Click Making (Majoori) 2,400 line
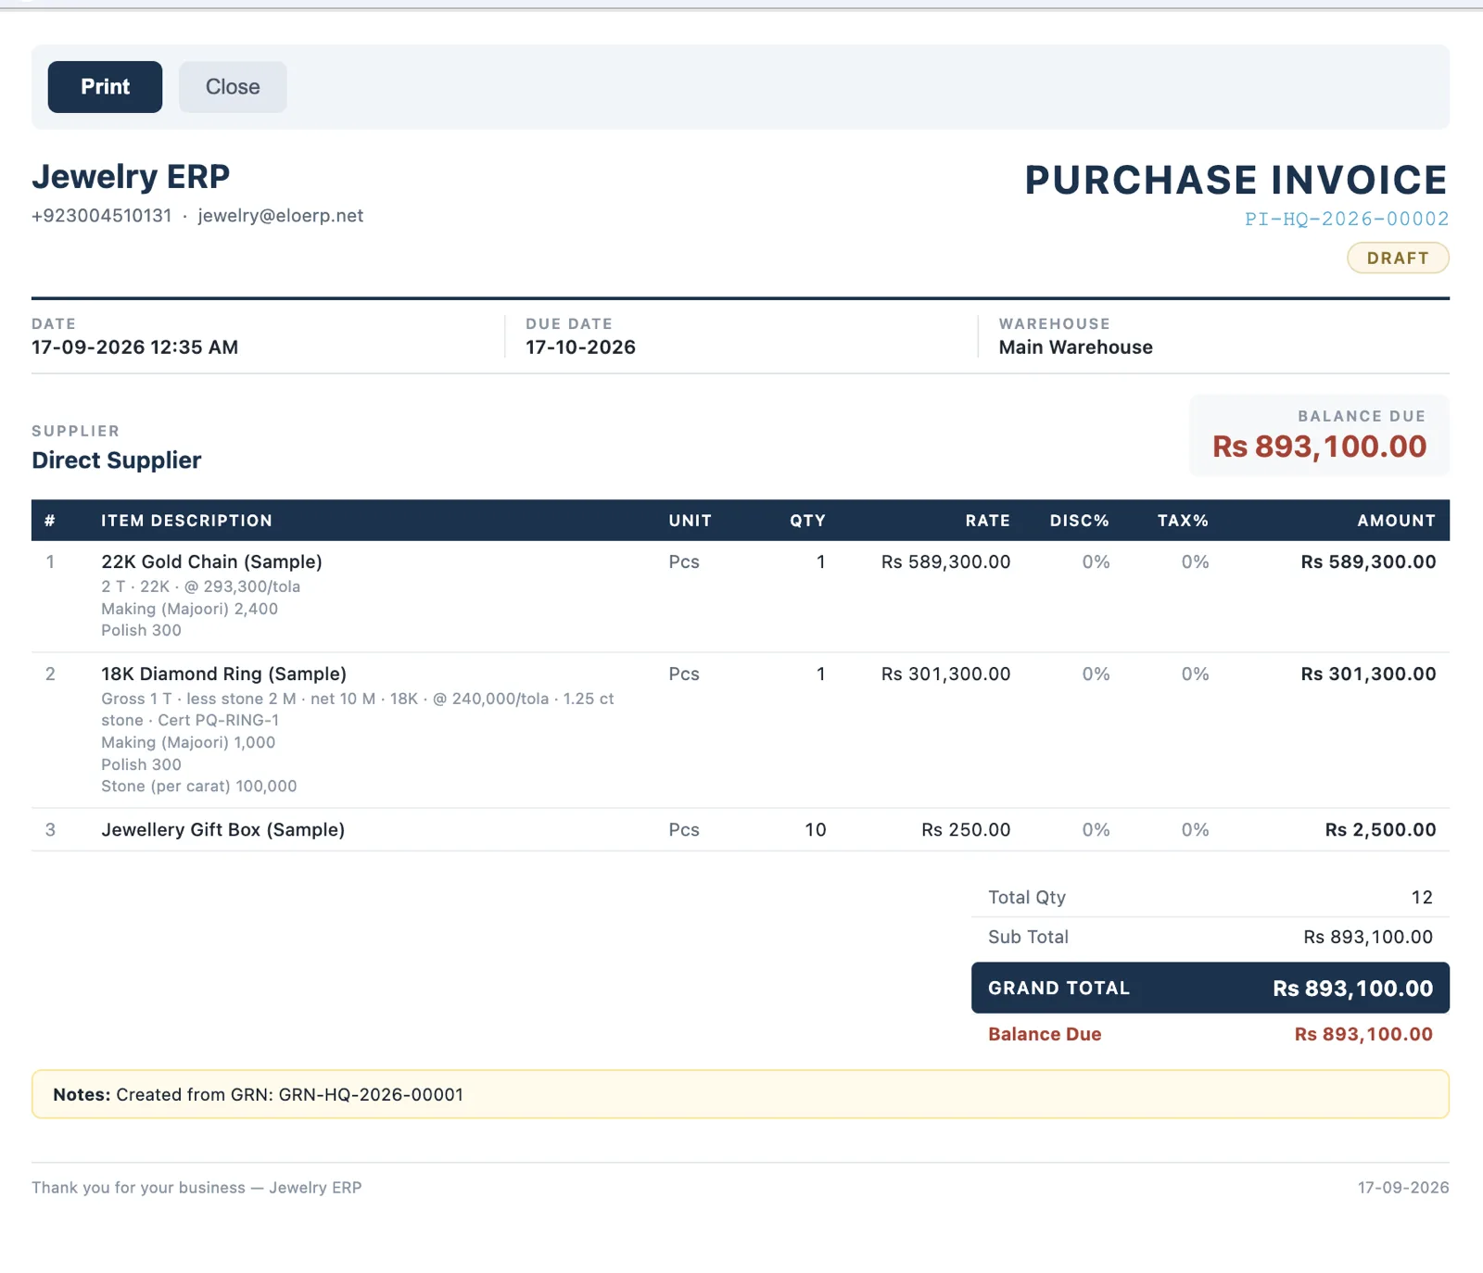Viewport: 1483px width, 1273px height. (x=189, y=609)
